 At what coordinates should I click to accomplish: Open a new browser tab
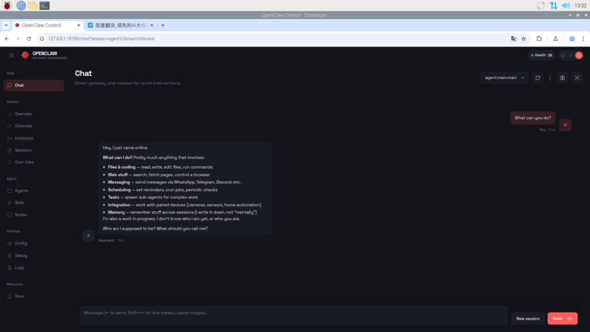tap(163, 25)
